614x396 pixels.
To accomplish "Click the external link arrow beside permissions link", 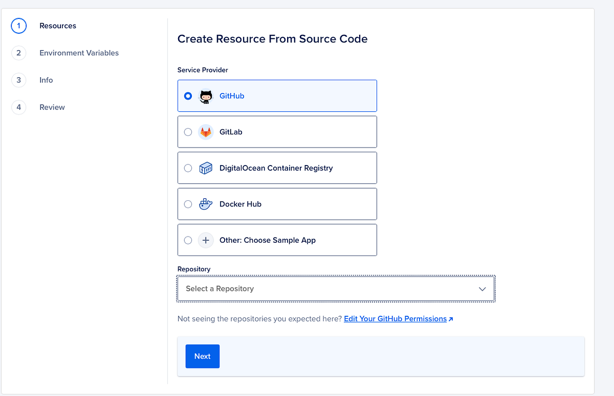I will (x=451, y=318).
